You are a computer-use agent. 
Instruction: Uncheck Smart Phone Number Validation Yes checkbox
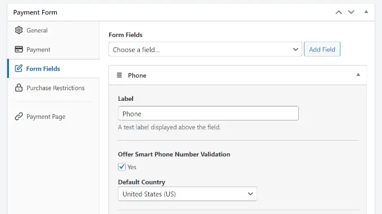click(x=122, y=167)
